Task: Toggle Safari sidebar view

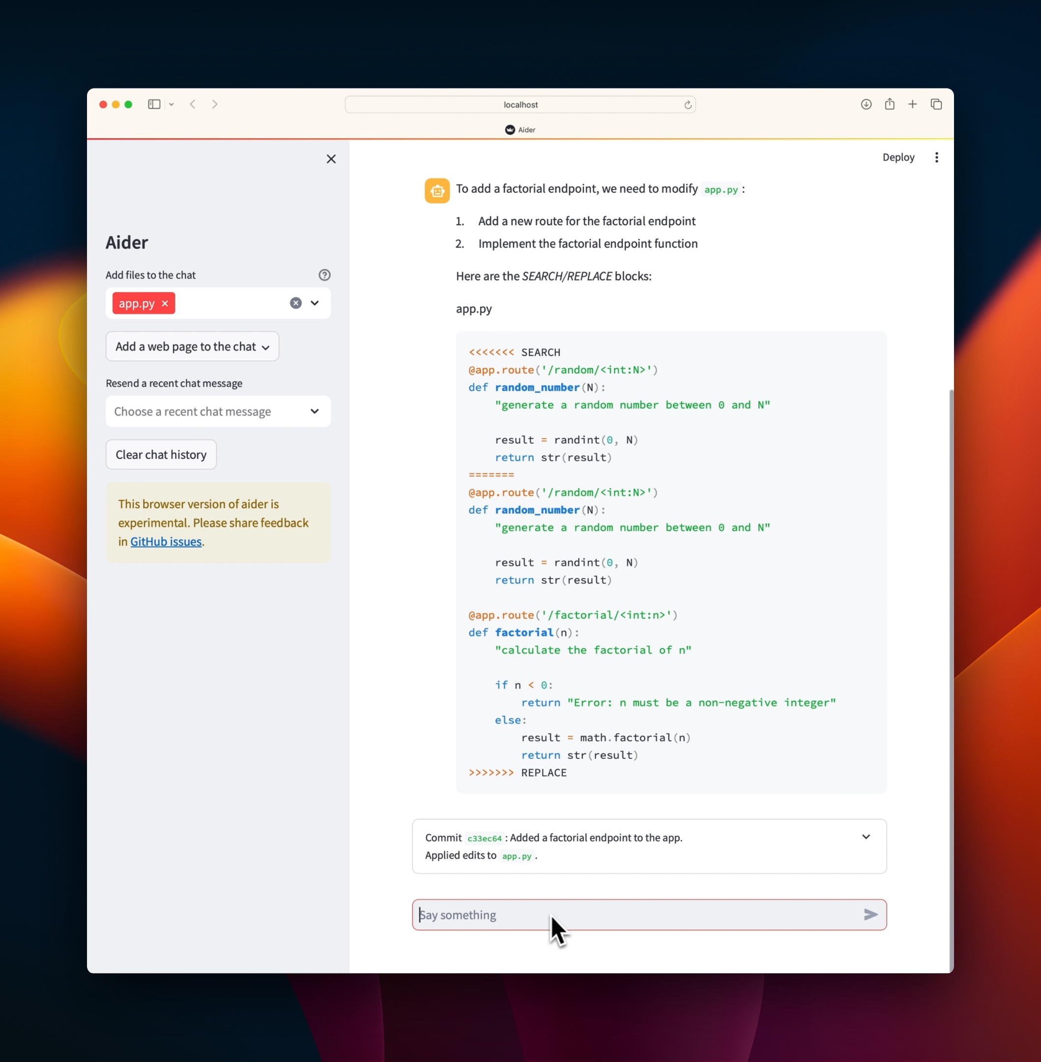Action: (x=154, y=104)
